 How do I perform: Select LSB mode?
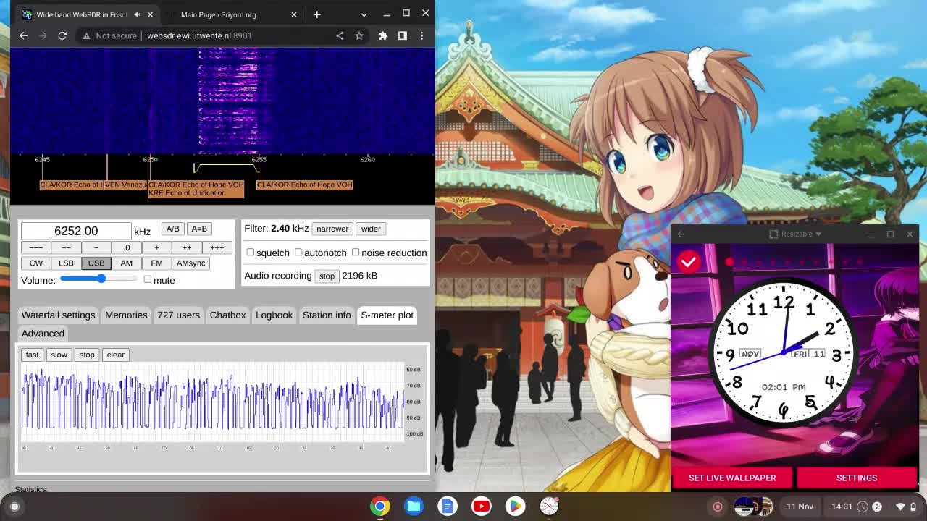click(66, 263)
